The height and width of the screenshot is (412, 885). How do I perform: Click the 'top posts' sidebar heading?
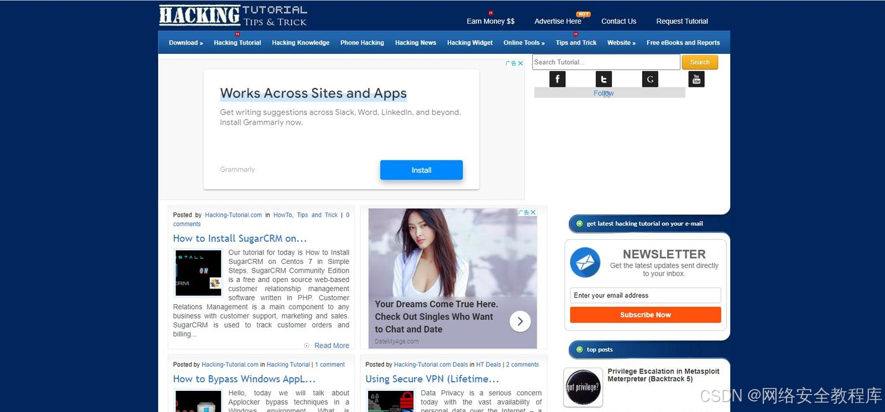599,349
